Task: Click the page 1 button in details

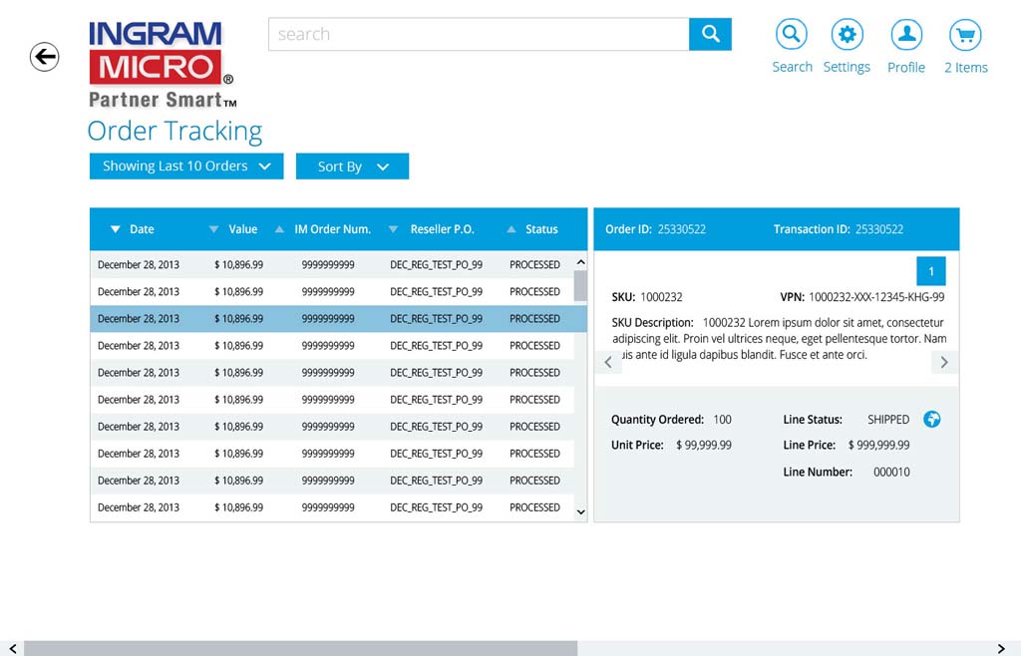Action: (931, 271)
